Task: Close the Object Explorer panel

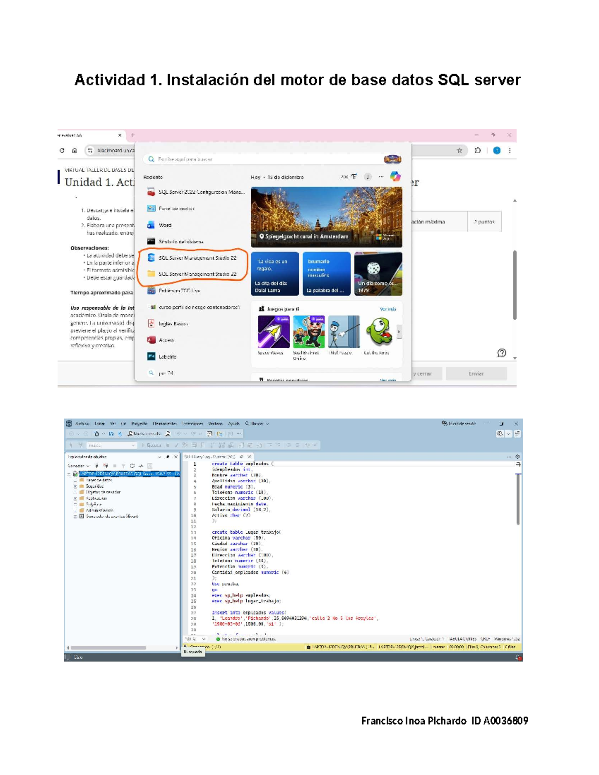Action: [x=176, y=457]
